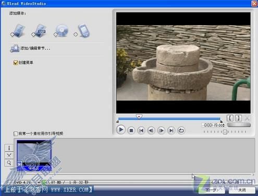Select the video clip thumbnail in the media list
The width and height of the screenshot is (258, 196).
tap(34, 155)
